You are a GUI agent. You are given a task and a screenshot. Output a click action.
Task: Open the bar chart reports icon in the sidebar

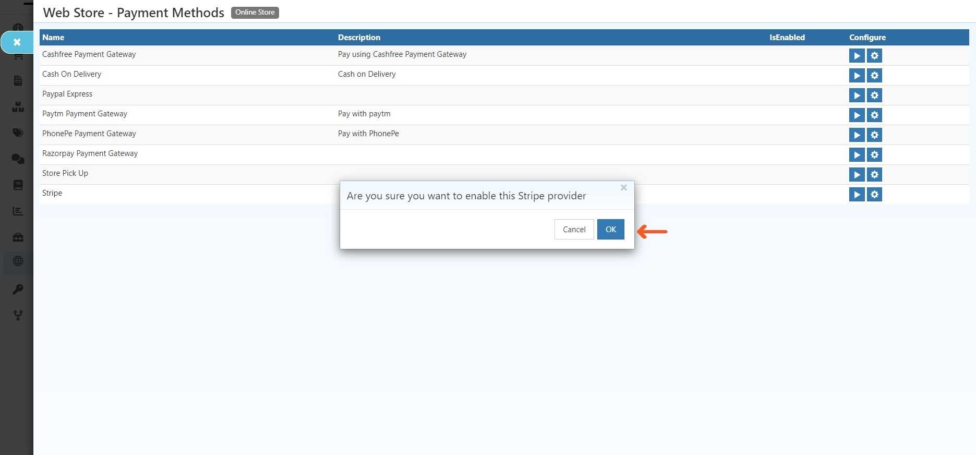pyautogui.click(x=18, y=211)
